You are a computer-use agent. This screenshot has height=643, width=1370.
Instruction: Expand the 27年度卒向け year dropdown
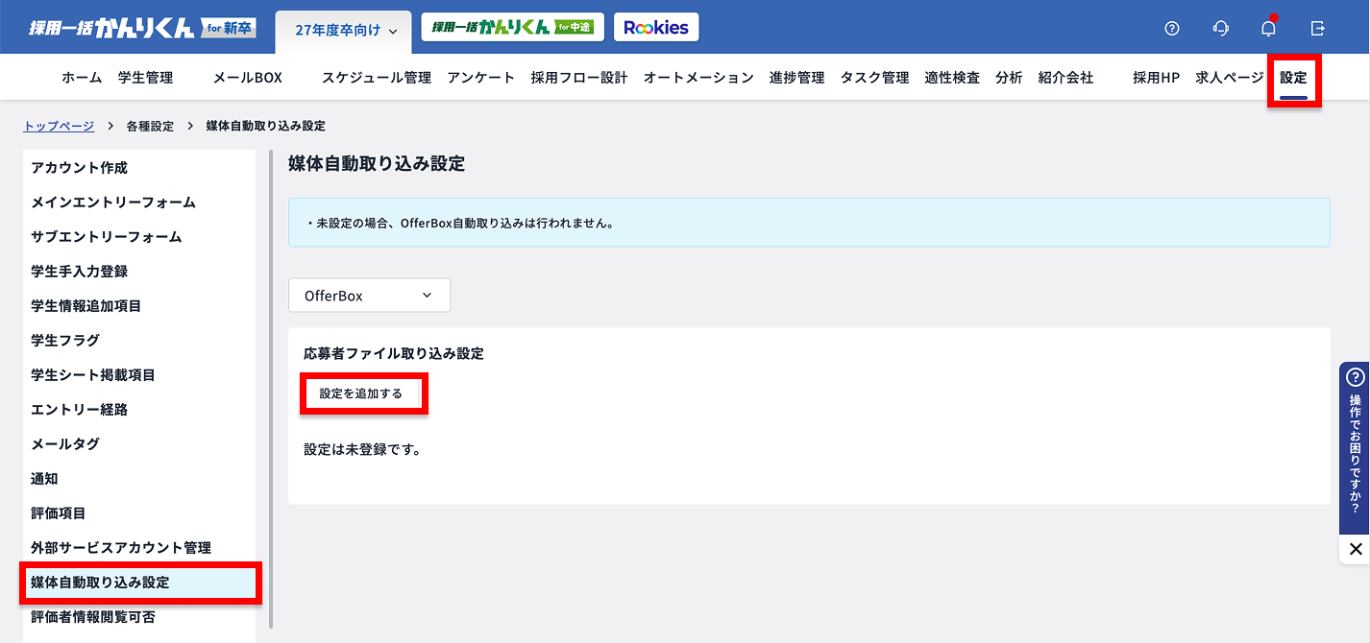344,31
